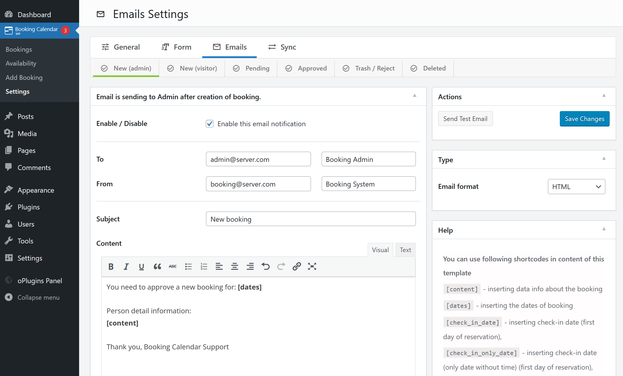
Task: Click the fullscreen toggle icon in editor
Action: tap(311, 266)
